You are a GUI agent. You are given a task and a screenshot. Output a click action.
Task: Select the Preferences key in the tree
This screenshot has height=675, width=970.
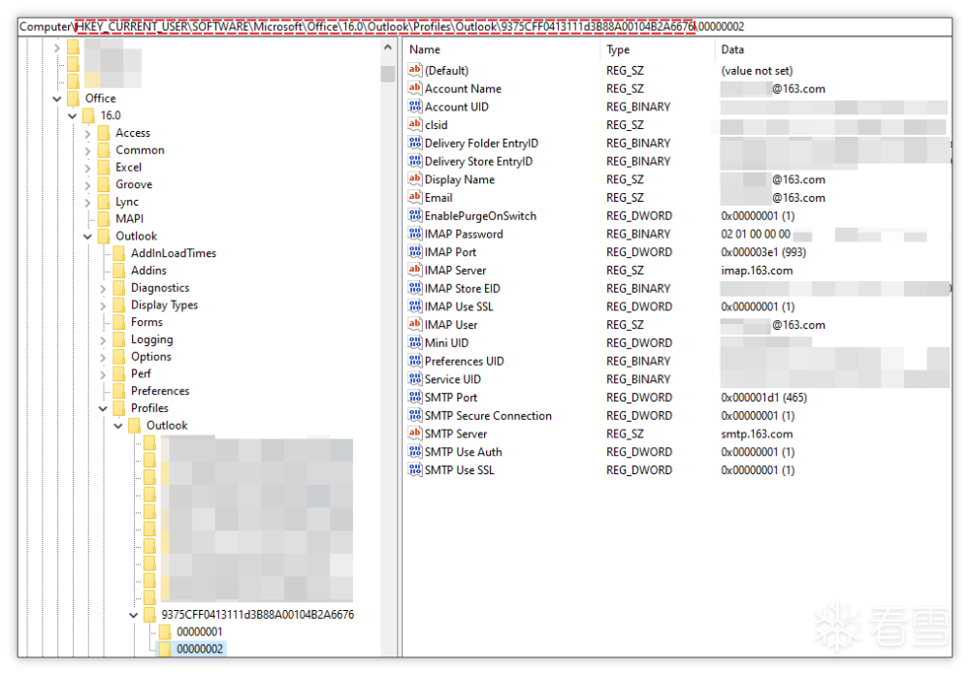pos(160,391)
